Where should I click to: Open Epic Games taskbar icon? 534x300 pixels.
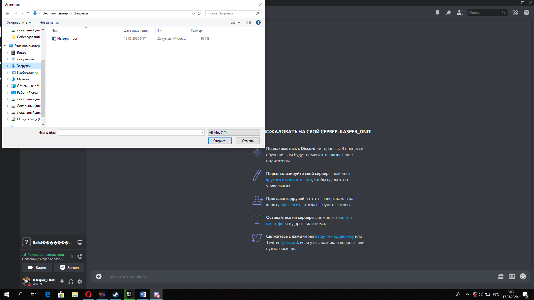(129, 294)
